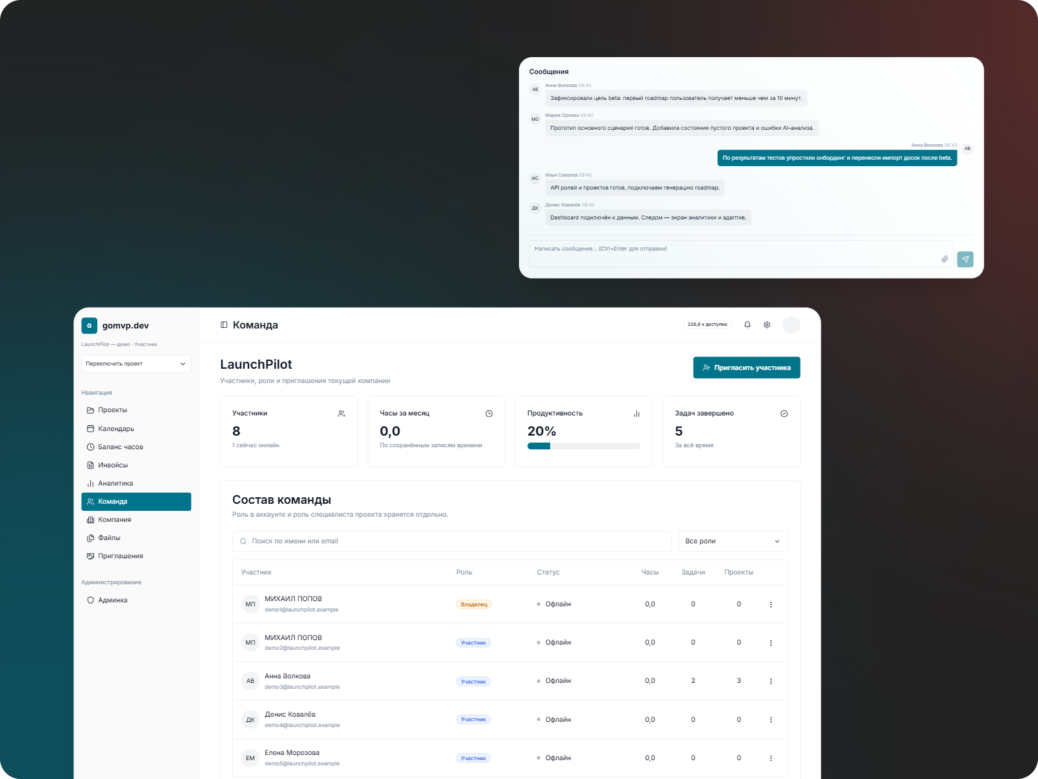Open row menu for demo1@launchpilot.example
The width and height of the screenshot is (1038, 779).
771,604
